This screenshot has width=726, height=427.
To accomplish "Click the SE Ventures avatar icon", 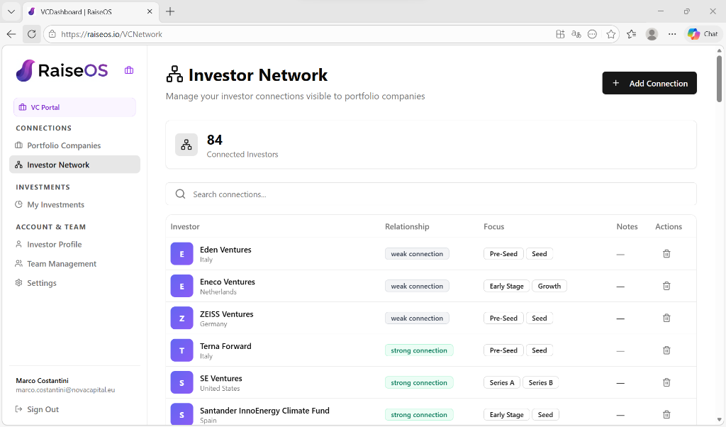I will pos(181,382).
